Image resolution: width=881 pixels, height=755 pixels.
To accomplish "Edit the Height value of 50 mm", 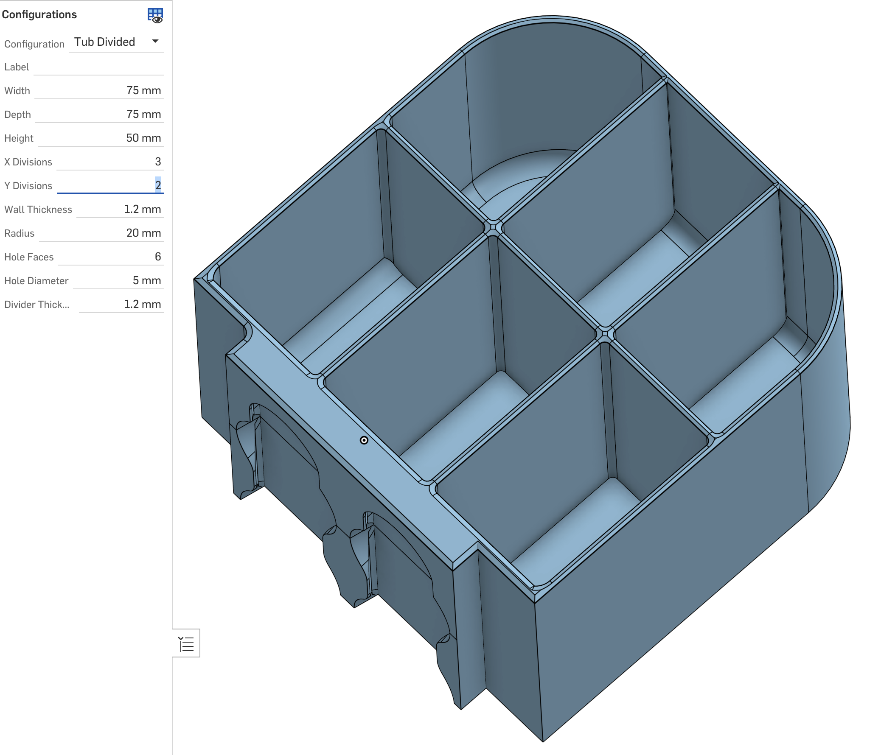I will 101,138.
